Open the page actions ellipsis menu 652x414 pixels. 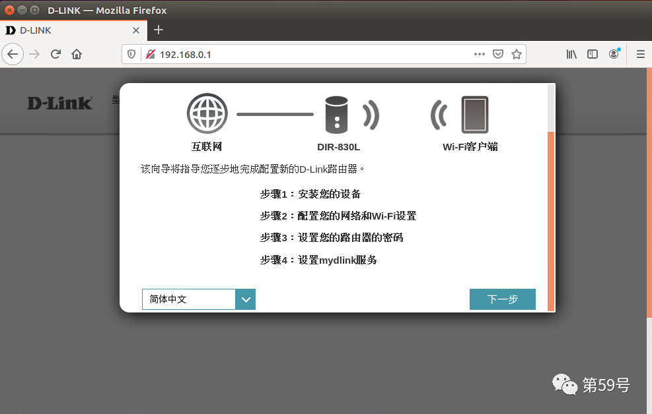coord(480,54)
